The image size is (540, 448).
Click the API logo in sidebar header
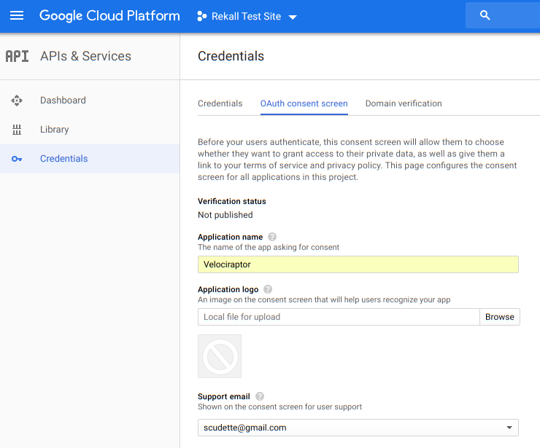tap(17, 56)
